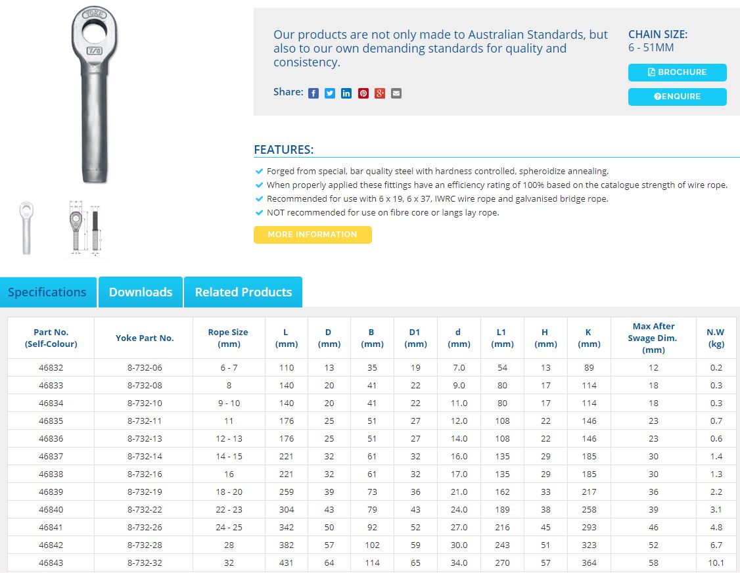
Task: Click rope size value 22 - 23
Action: click(x=229, y=510)
